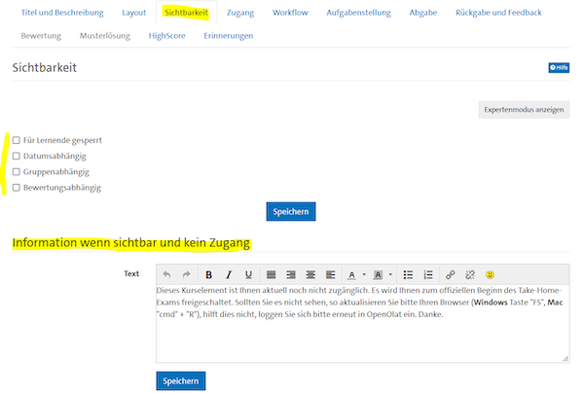
Task: Click the text color swatch button
Action: click(x=351, y=274)
